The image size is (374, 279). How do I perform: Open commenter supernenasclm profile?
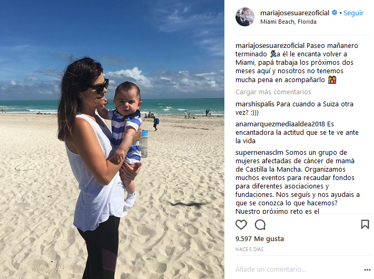259,152
